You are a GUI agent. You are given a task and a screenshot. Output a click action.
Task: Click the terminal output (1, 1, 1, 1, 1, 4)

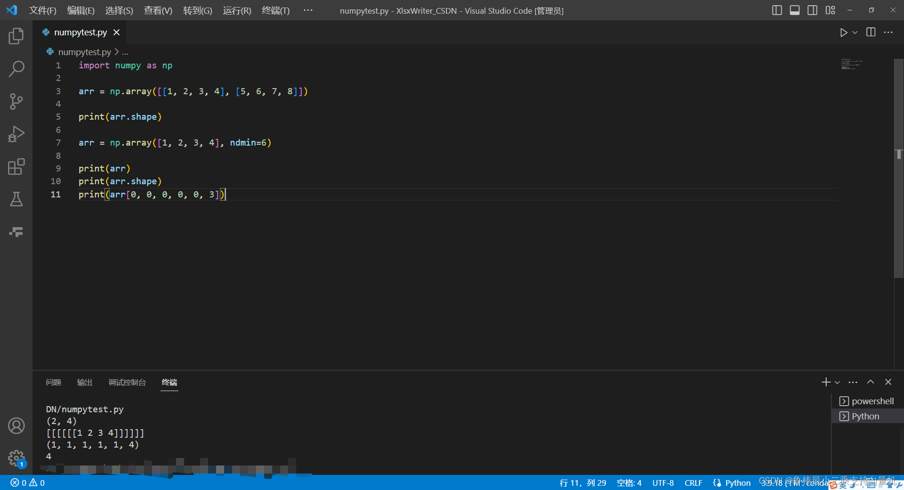[x=92, y=444]
